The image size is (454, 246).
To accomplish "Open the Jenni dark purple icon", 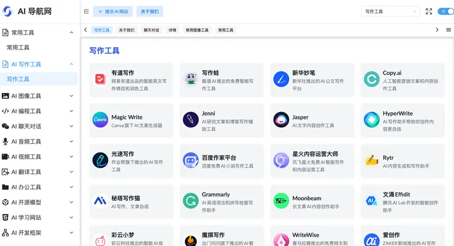I will 191,119.
